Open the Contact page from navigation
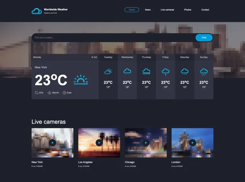The width and height of the screenshot is (245, 182). 205,10
